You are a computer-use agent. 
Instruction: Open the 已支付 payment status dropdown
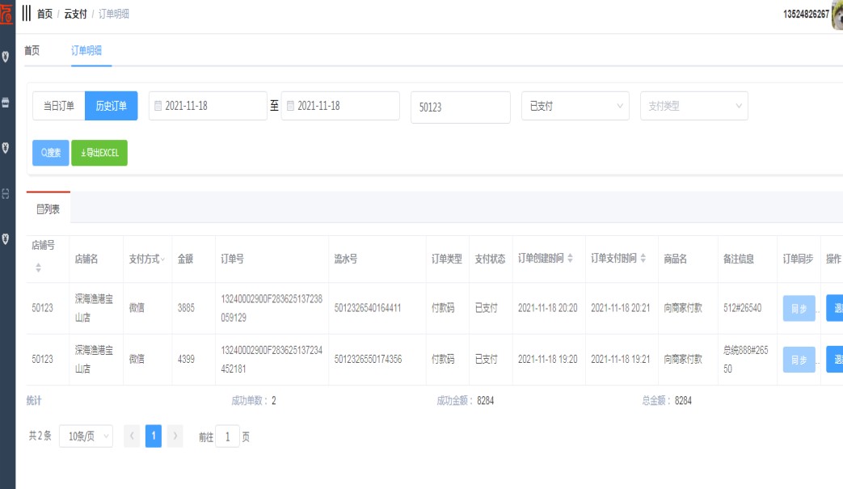[x=575, y=106]
